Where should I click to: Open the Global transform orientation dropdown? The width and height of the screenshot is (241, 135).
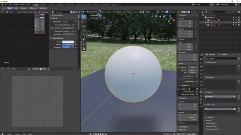click(x=129, y=12)
